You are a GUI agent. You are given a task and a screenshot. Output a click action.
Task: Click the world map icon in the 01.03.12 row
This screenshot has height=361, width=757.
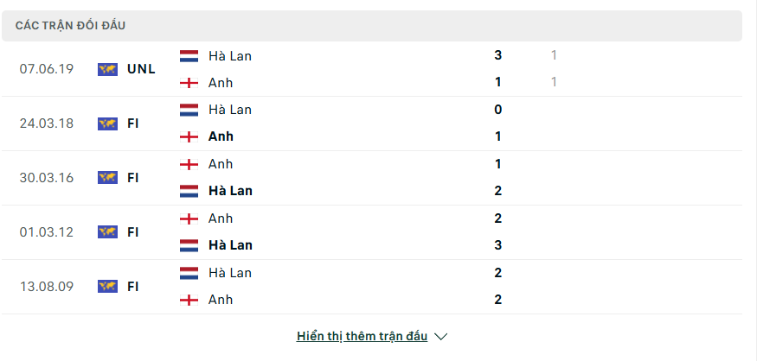[107, 232]
